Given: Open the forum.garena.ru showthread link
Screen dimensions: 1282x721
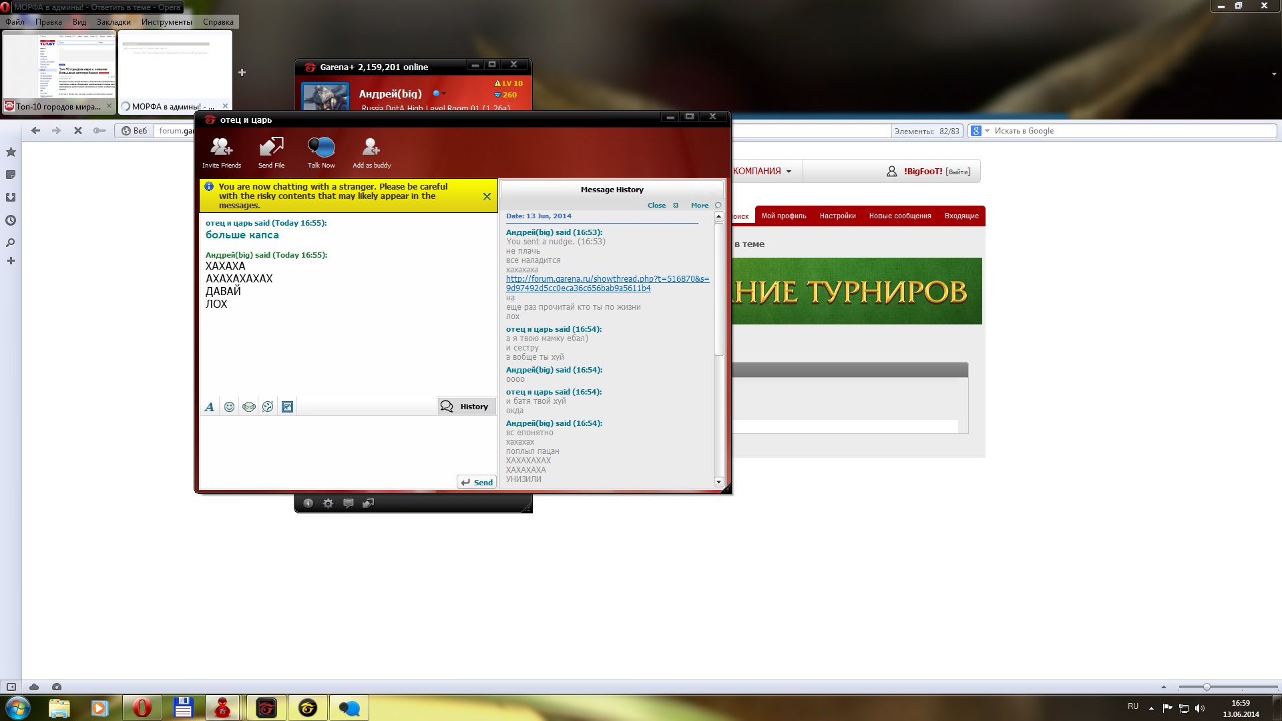Looking at the screenshot, I should click(608, 284).
